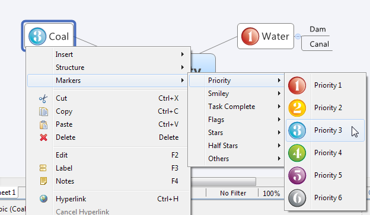Image resolution: width=370 pixels, height=215 pixels.
Task: Select the gray Priority 6 marker icon
Action: point(297,198)
